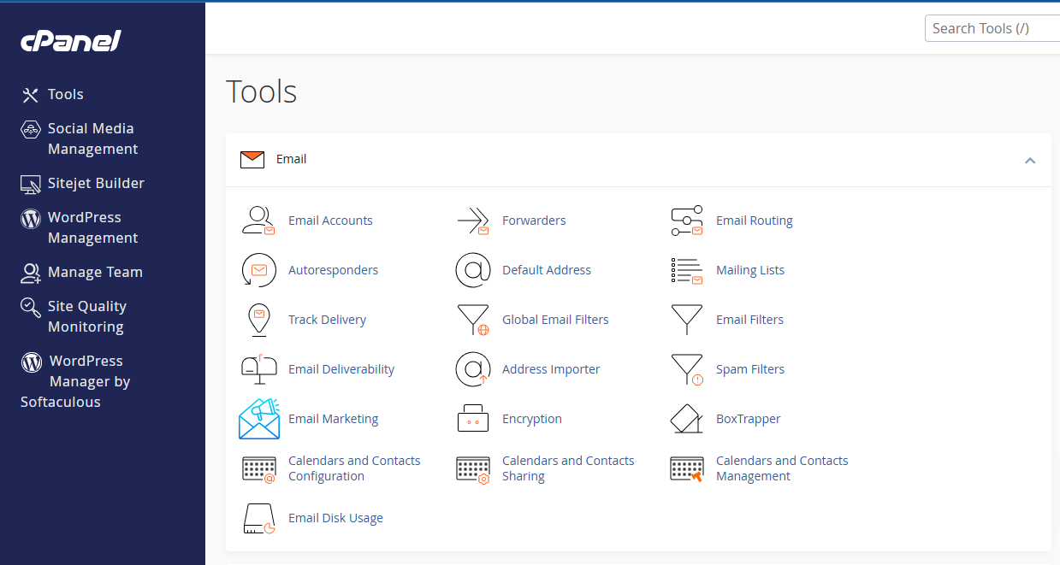This screenshot has width=1060, height=565.
Task: Click the BoxTrapper icon
Action: [686, 419]
